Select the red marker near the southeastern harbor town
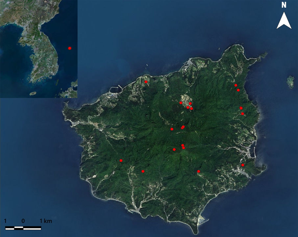Screen dimensions: 298x237 pos(243,165)
